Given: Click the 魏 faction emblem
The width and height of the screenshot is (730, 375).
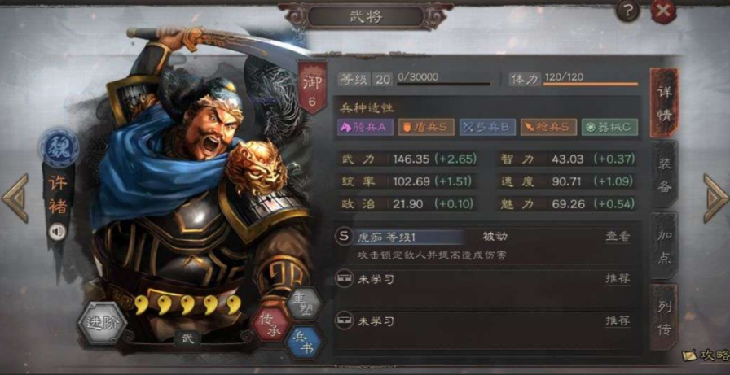Looking at the screenshot, I should tap(59, 148).
